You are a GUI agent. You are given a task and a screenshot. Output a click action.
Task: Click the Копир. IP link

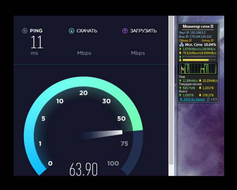pos(208,40)
